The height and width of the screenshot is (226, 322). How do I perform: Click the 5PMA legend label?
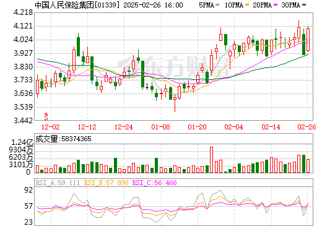(206, 5)
